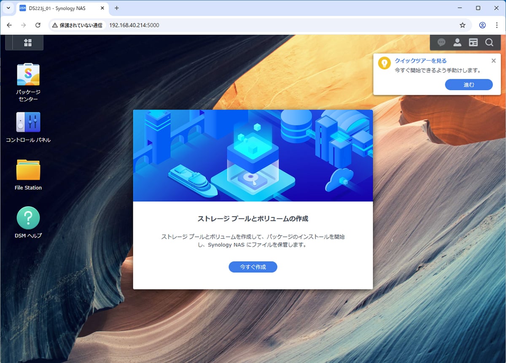This screenshot has width=506, height=363.
Task: Open the DSM main menu grid
Action: point(28,42)
